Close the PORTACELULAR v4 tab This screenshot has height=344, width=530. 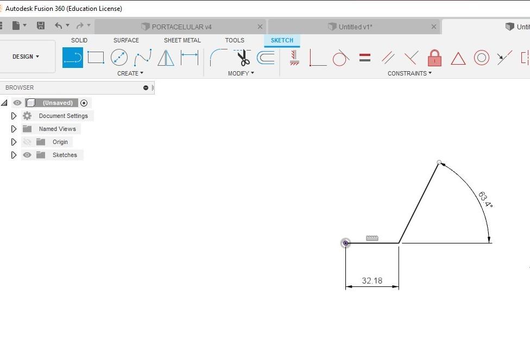[260, 27]
